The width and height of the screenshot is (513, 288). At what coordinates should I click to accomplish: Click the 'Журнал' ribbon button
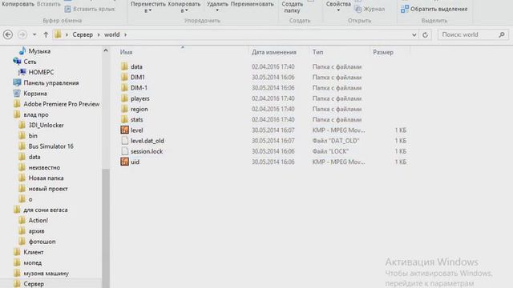pyautogui.click(x=370, y=9)
